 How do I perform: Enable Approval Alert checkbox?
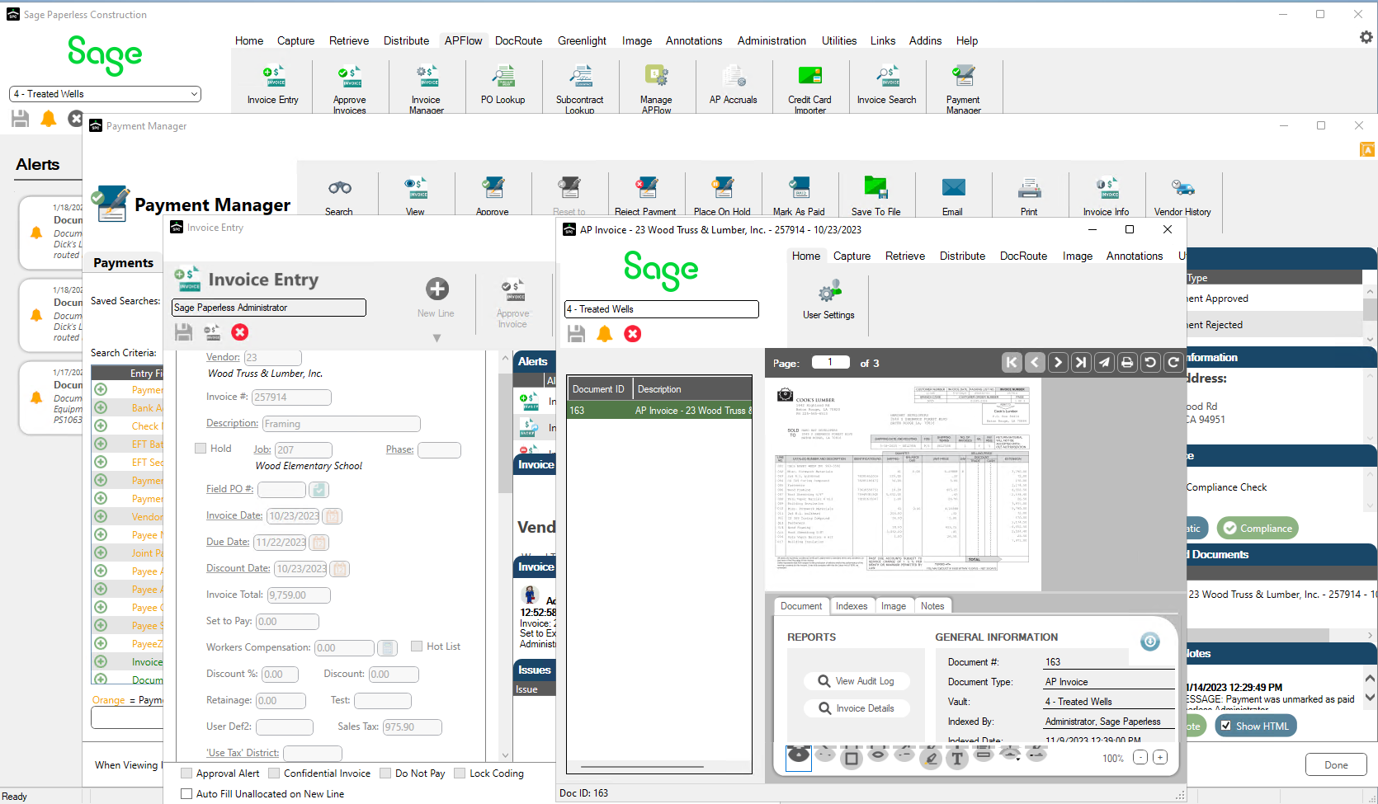click(x=186, y=773)
